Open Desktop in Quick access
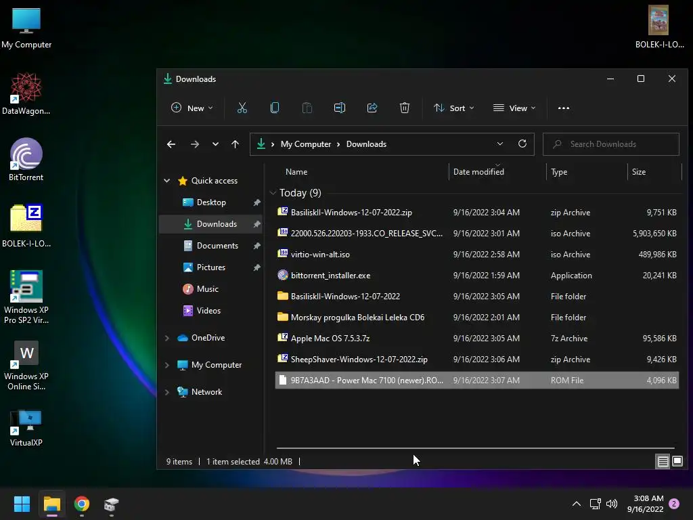 point(211,202)
